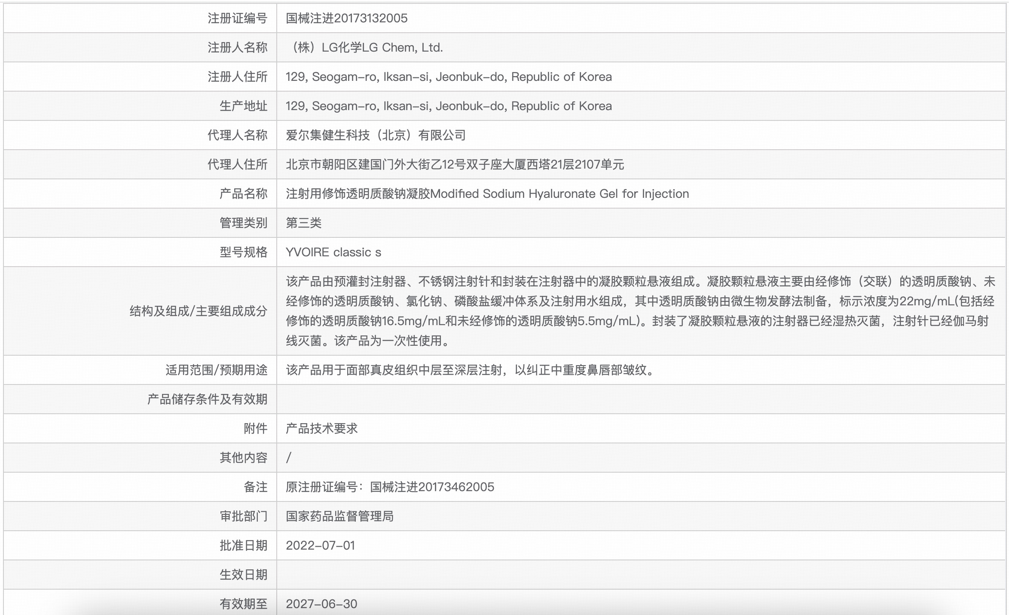The height and width of the screenshot is (615, 1009).
Task: Click the 其他内容 slash value
Action: [289, 458]
